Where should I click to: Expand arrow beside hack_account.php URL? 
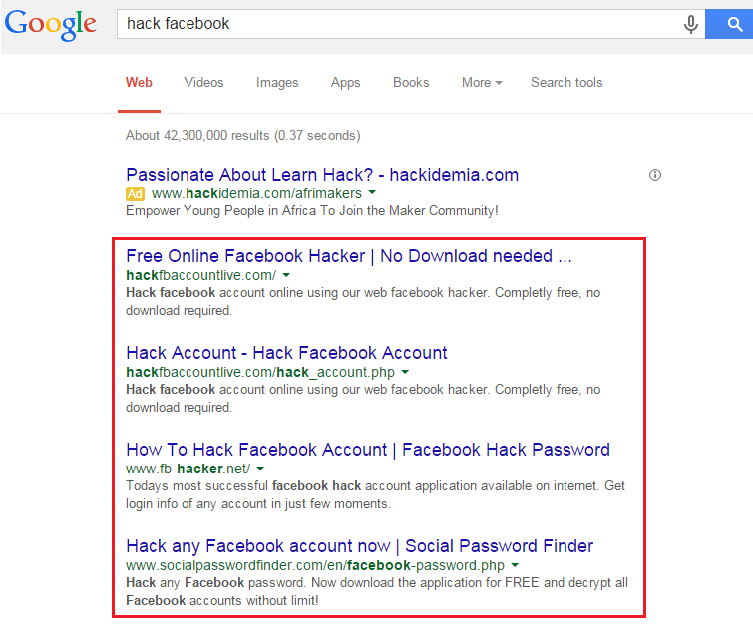[x=405, y=372]
